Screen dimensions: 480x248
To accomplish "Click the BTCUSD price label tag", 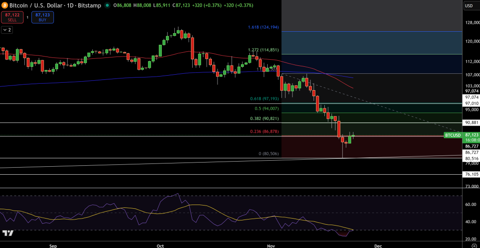I will 453,135.
